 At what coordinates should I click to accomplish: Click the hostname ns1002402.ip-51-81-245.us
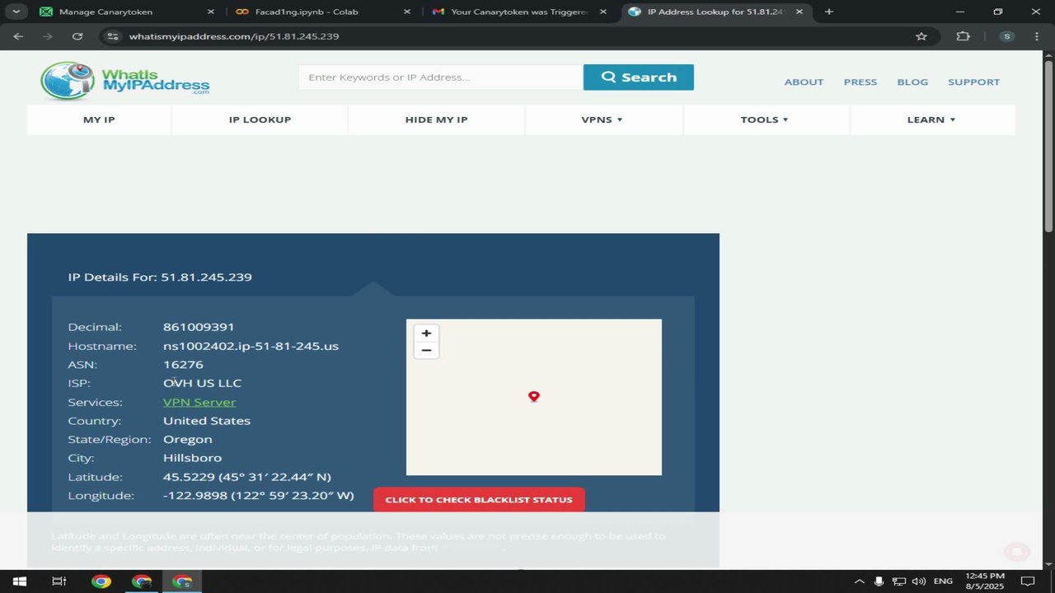click(x=251, y=346)
